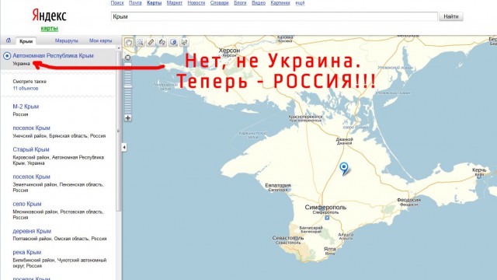Click Полтавский район, Омская область address text
Viewport: 497px width, 280px height.
click(x=60, y=239)
